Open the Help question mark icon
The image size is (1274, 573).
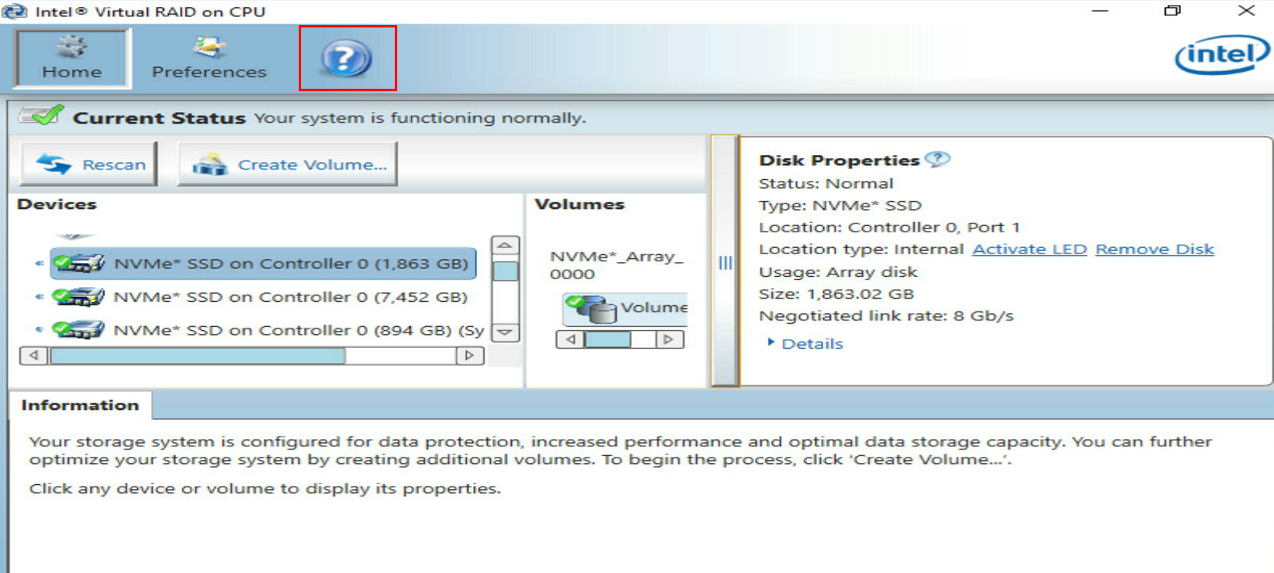[x=346, y=58]
